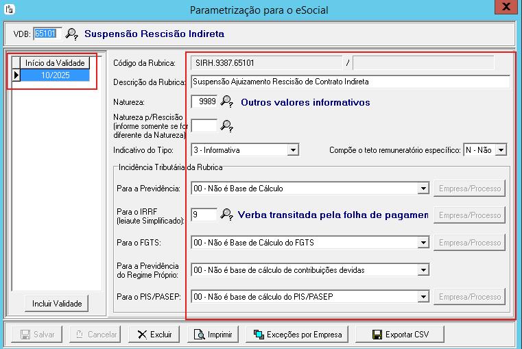Click the Para o IRRF lookup magnifier icon
The height and width of the screenshot is (349, 522).
pos(227,215)
